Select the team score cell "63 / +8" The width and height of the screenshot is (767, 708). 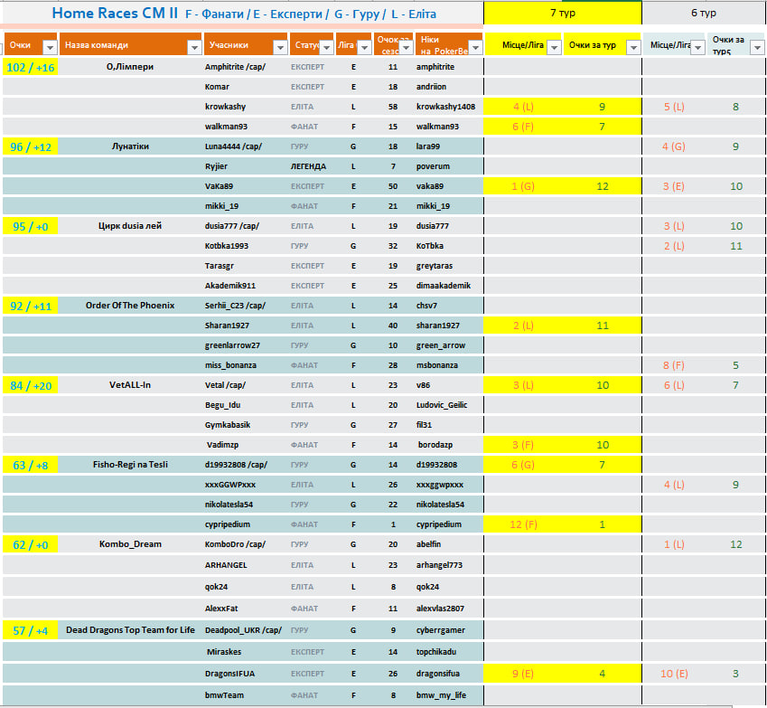tap(31, 465)
